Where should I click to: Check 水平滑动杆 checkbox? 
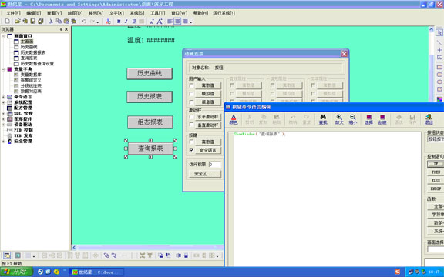(191, 116)
